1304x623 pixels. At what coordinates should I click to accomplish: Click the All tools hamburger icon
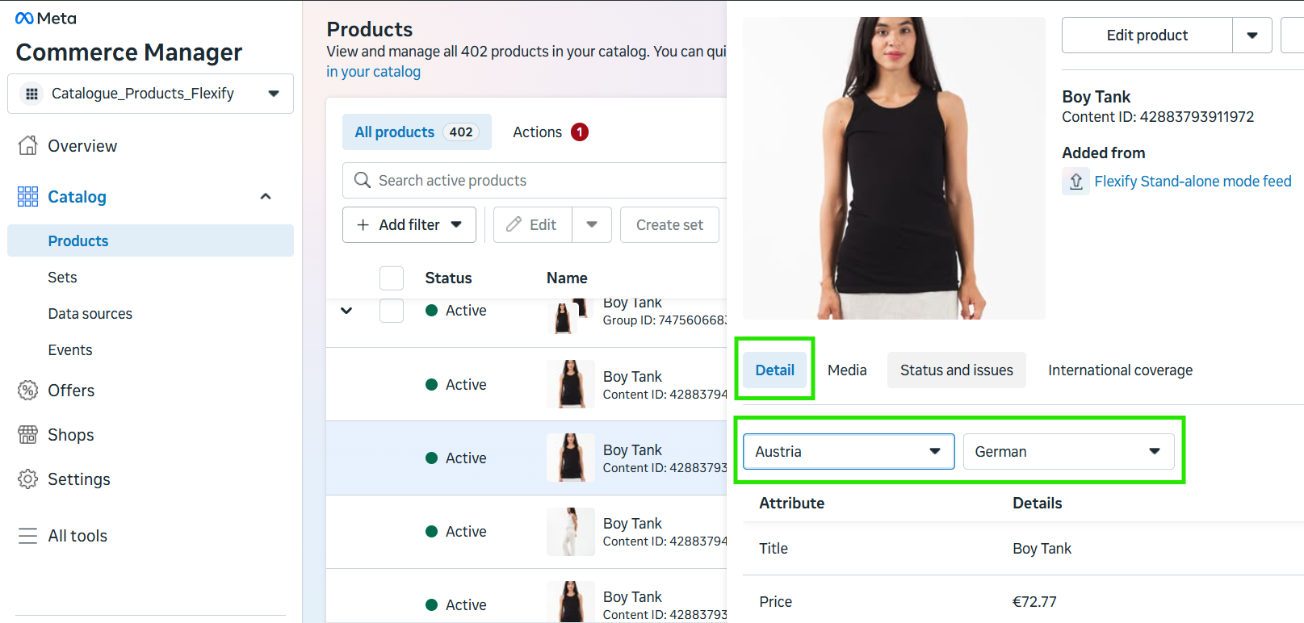coord(27,536)
